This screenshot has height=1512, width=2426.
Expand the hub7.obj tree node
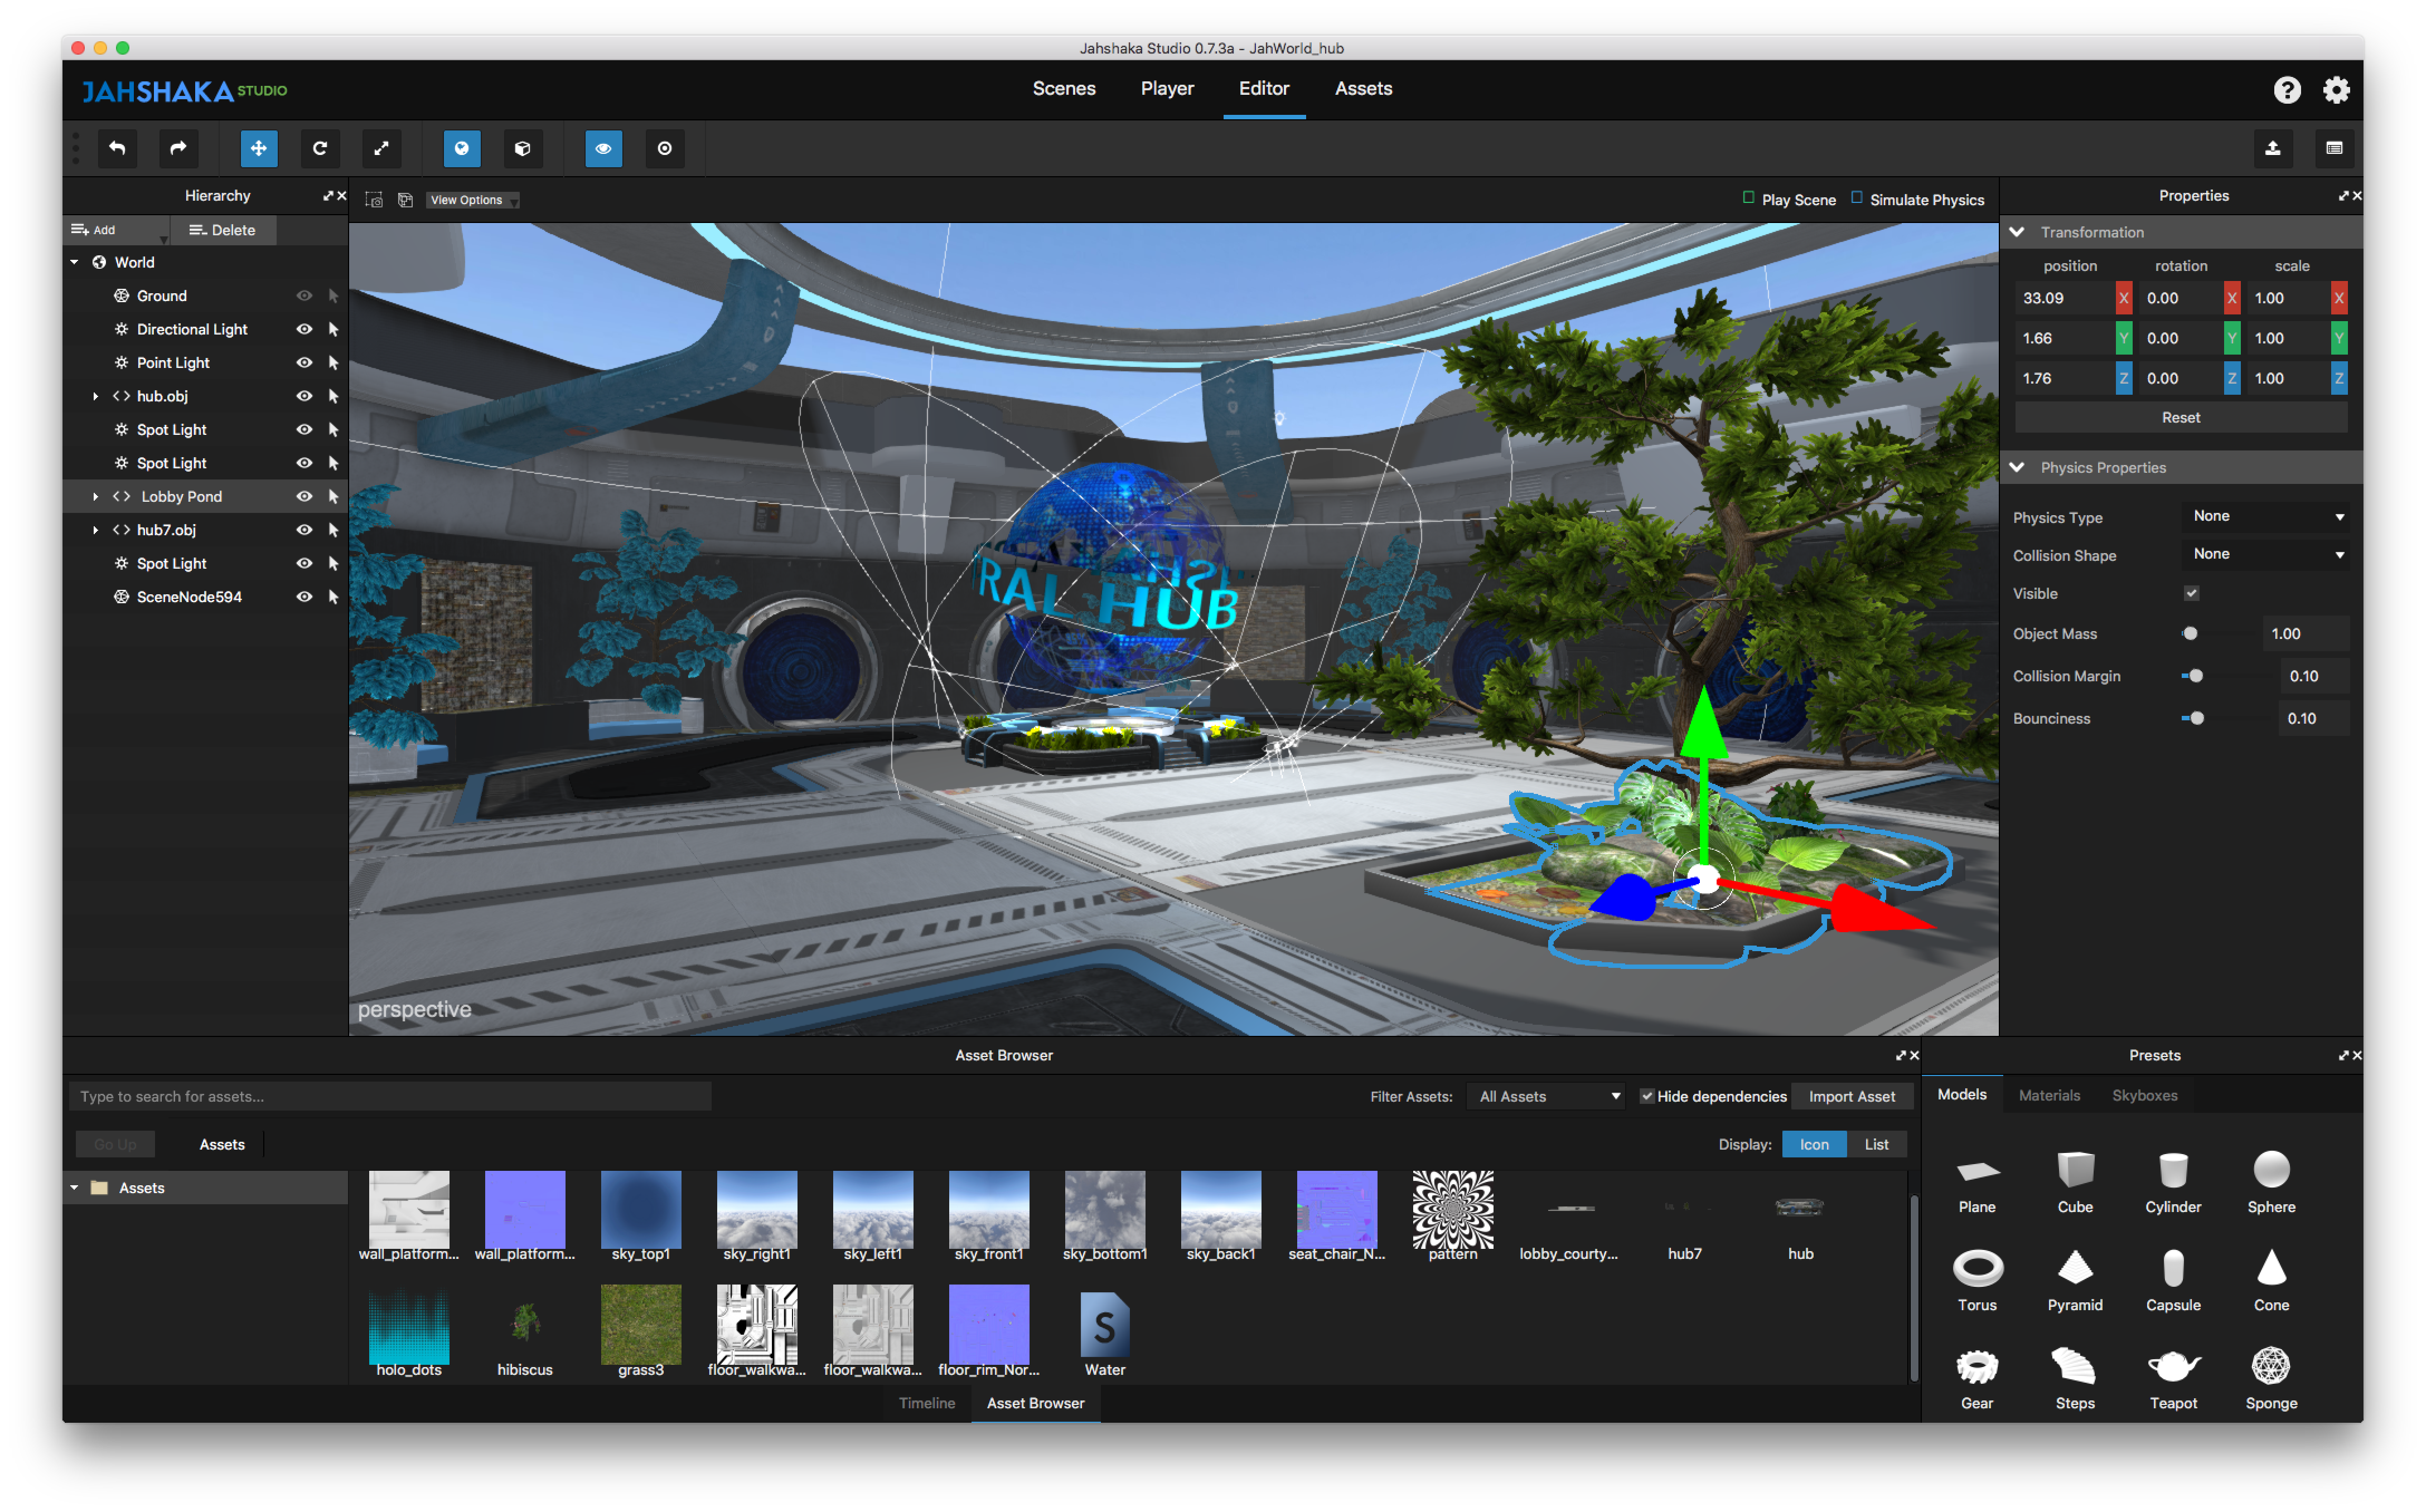tap(96, 530)
